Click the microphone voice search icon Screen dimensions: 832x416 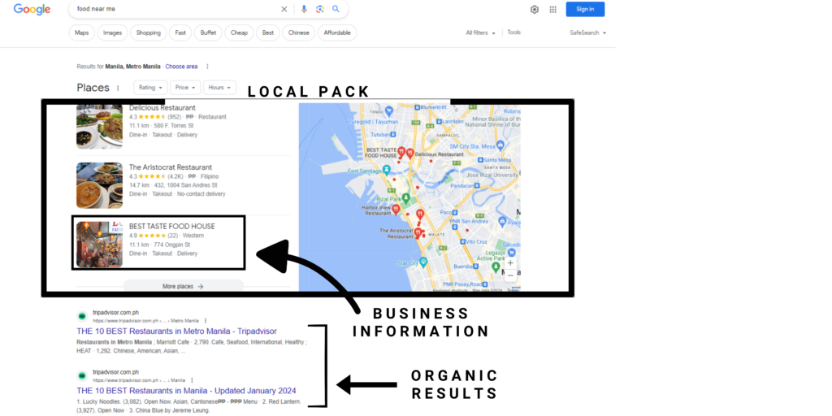coord(304,9)
